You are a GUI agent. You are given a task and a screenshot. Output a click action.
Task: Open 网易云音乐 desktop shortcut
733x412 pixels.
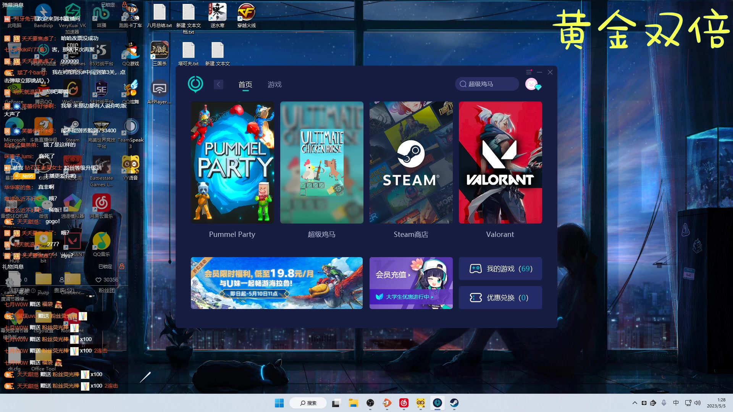point(102,206)
